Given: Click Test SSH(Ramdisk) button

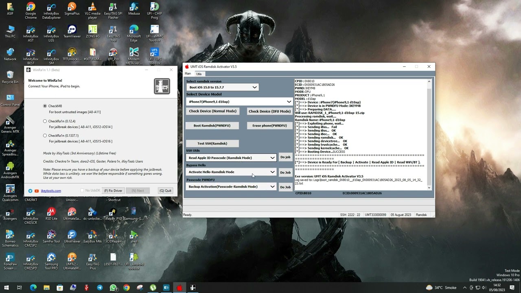Looking at the screenshot, I should coord(212,143).
